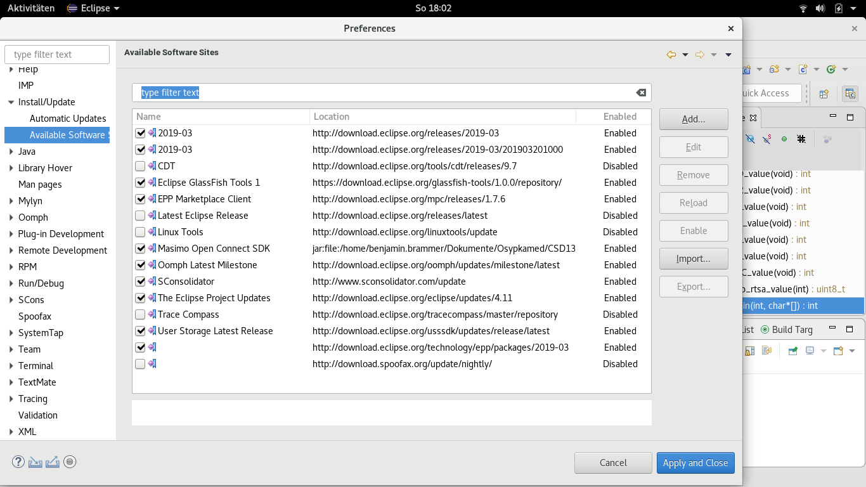Click the Import... button
This screenshot has height=487, width=866.
point(694,259)
